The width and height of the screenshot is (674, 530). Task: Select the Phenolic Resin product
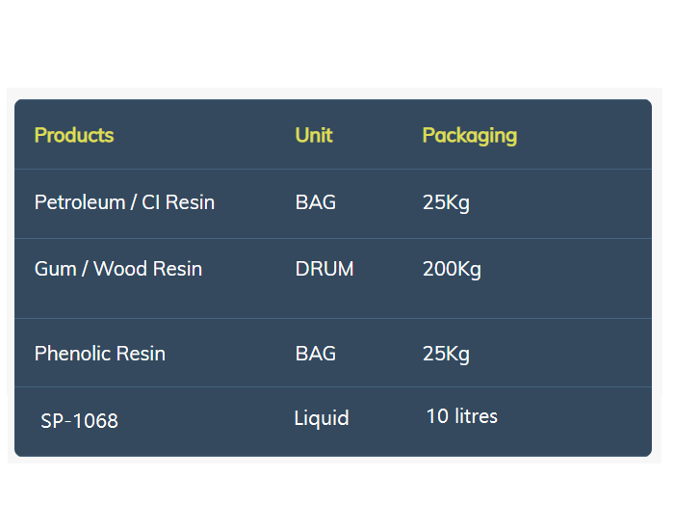pyautogui.click(x=100, y=354)
